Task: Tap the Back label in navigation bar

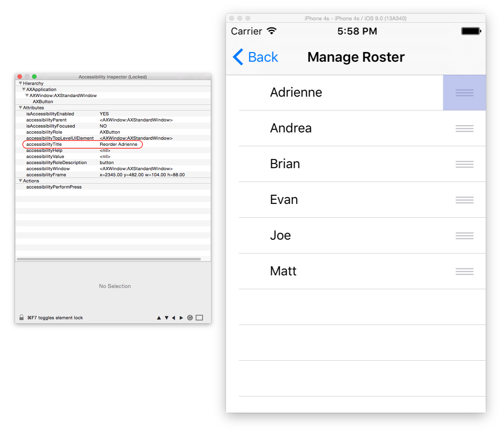Action: click(x=263, y=57)
